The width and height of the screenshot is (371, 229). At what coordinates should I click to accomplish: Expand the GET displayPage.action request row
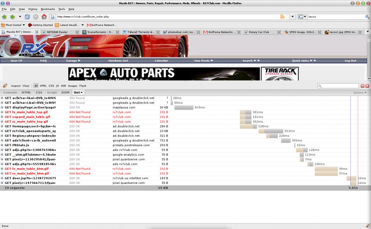pos(2,107)
